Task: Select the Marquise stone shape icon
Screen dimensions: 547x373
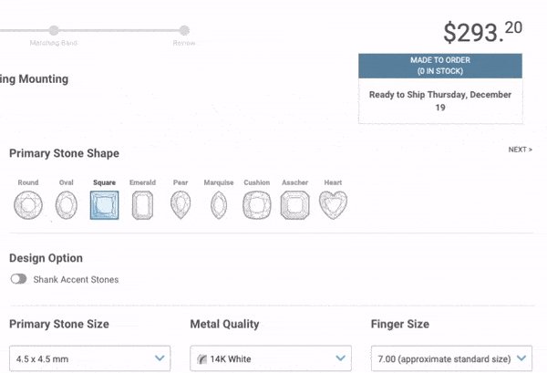Action: tap(219, 205)
